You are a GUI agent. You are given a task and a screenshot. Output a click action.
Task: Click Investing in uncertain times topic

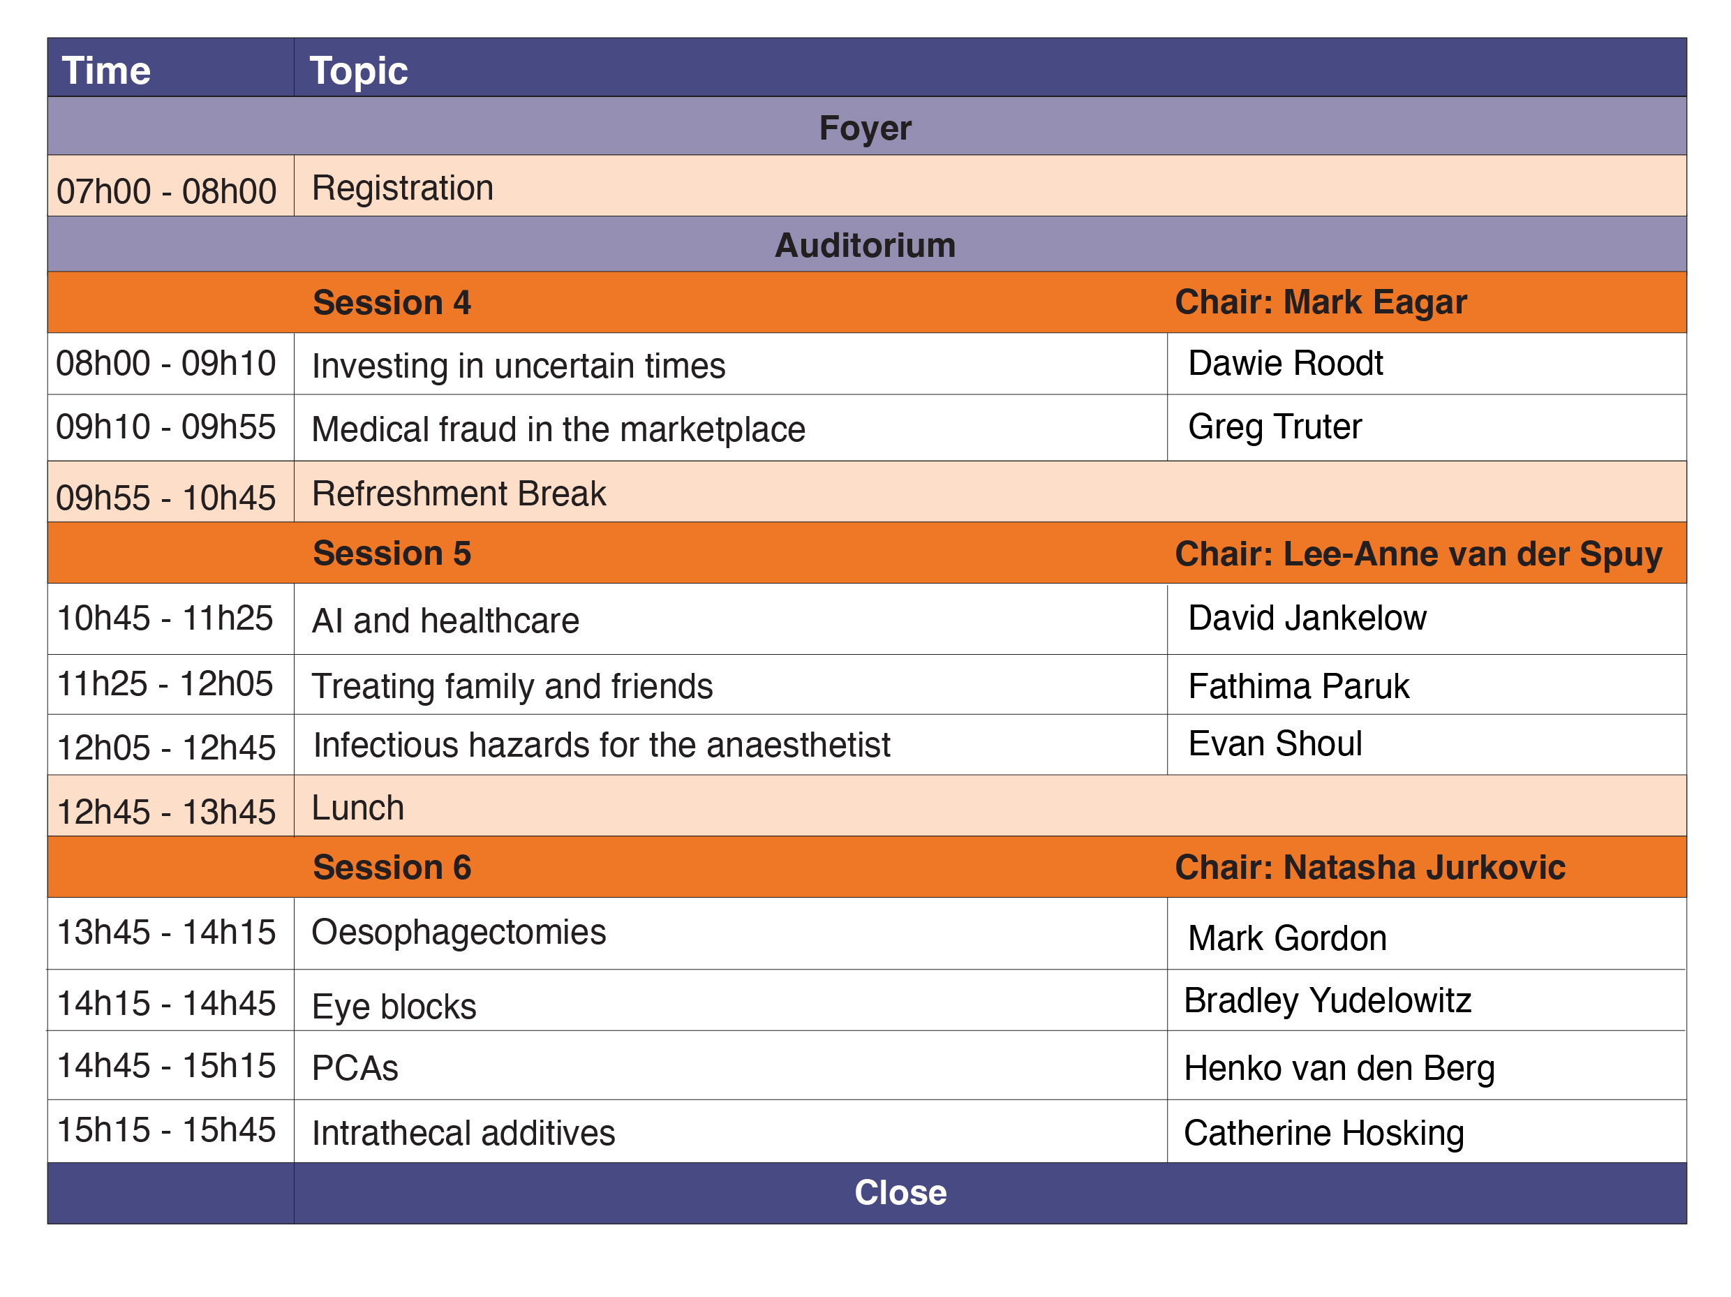[519, 366]
